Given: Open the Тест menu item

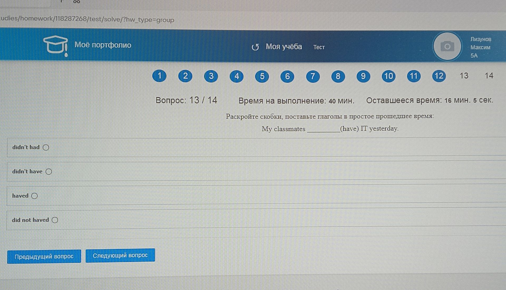Looking at the screenshot, I should [319, 47].
